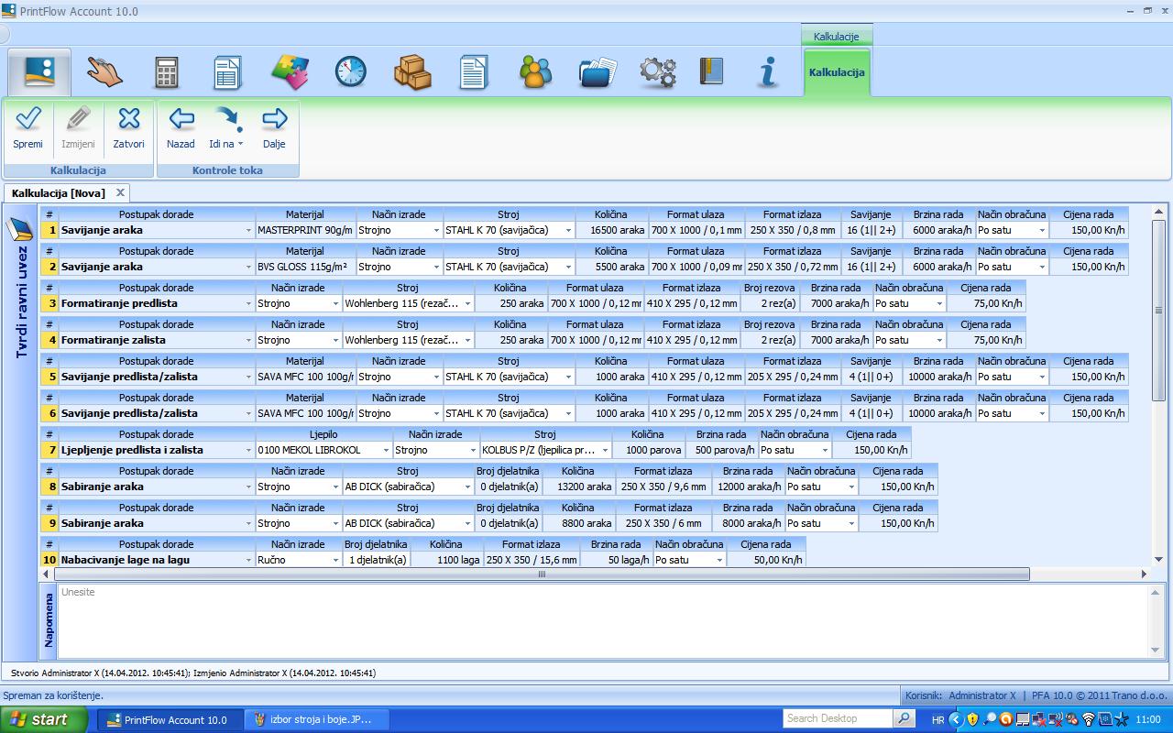Open Postupak dorade dropdown in row 1
Screen dimensions: 1173x733
(x=248, y=231)
